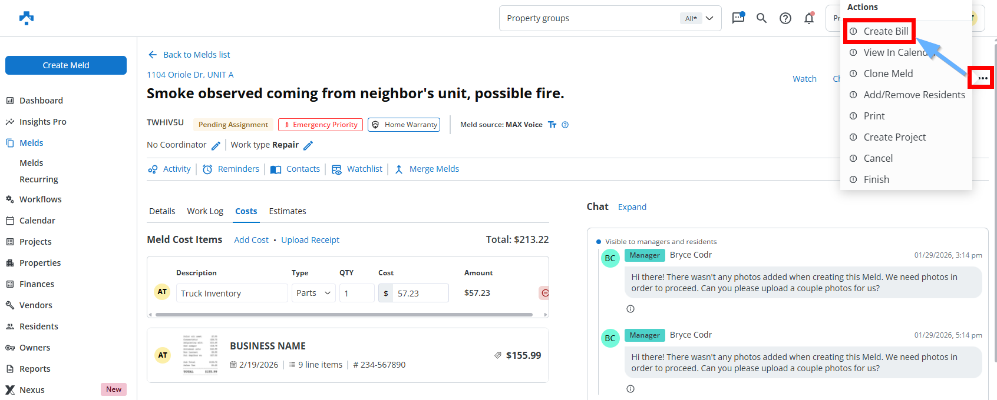Click the Cost amount input field
This screenshot has width=997, height=400.
(x=420, y=293)
